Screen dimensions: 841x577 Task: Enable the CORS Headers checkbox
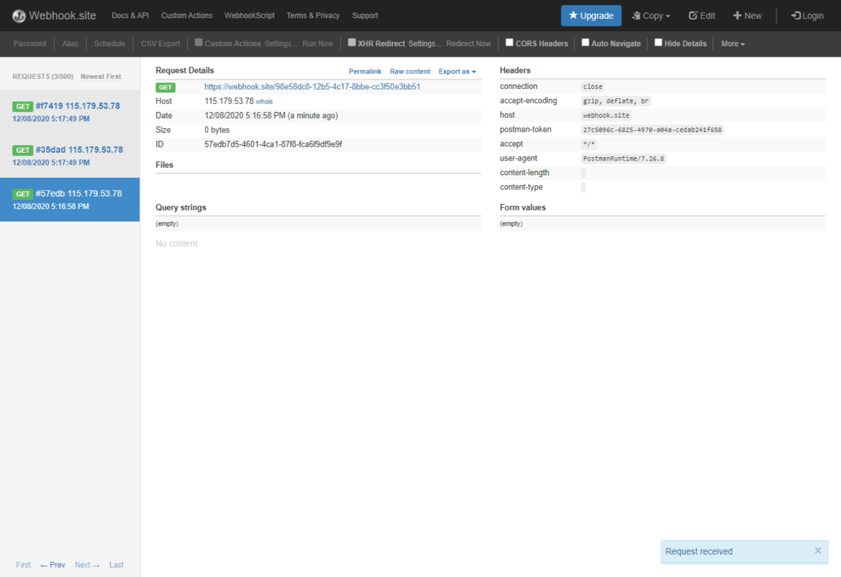point(510,43)
